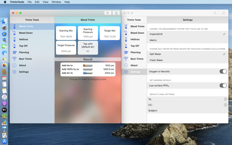The image size is (232, 145).
Task: Click the helium tank gauge in Add He row
Action: click(x=88, y=65)
